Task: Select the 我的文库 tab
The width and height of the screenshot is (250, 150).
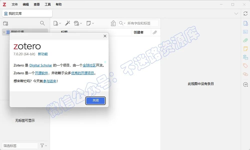Action: pos(27,13)
